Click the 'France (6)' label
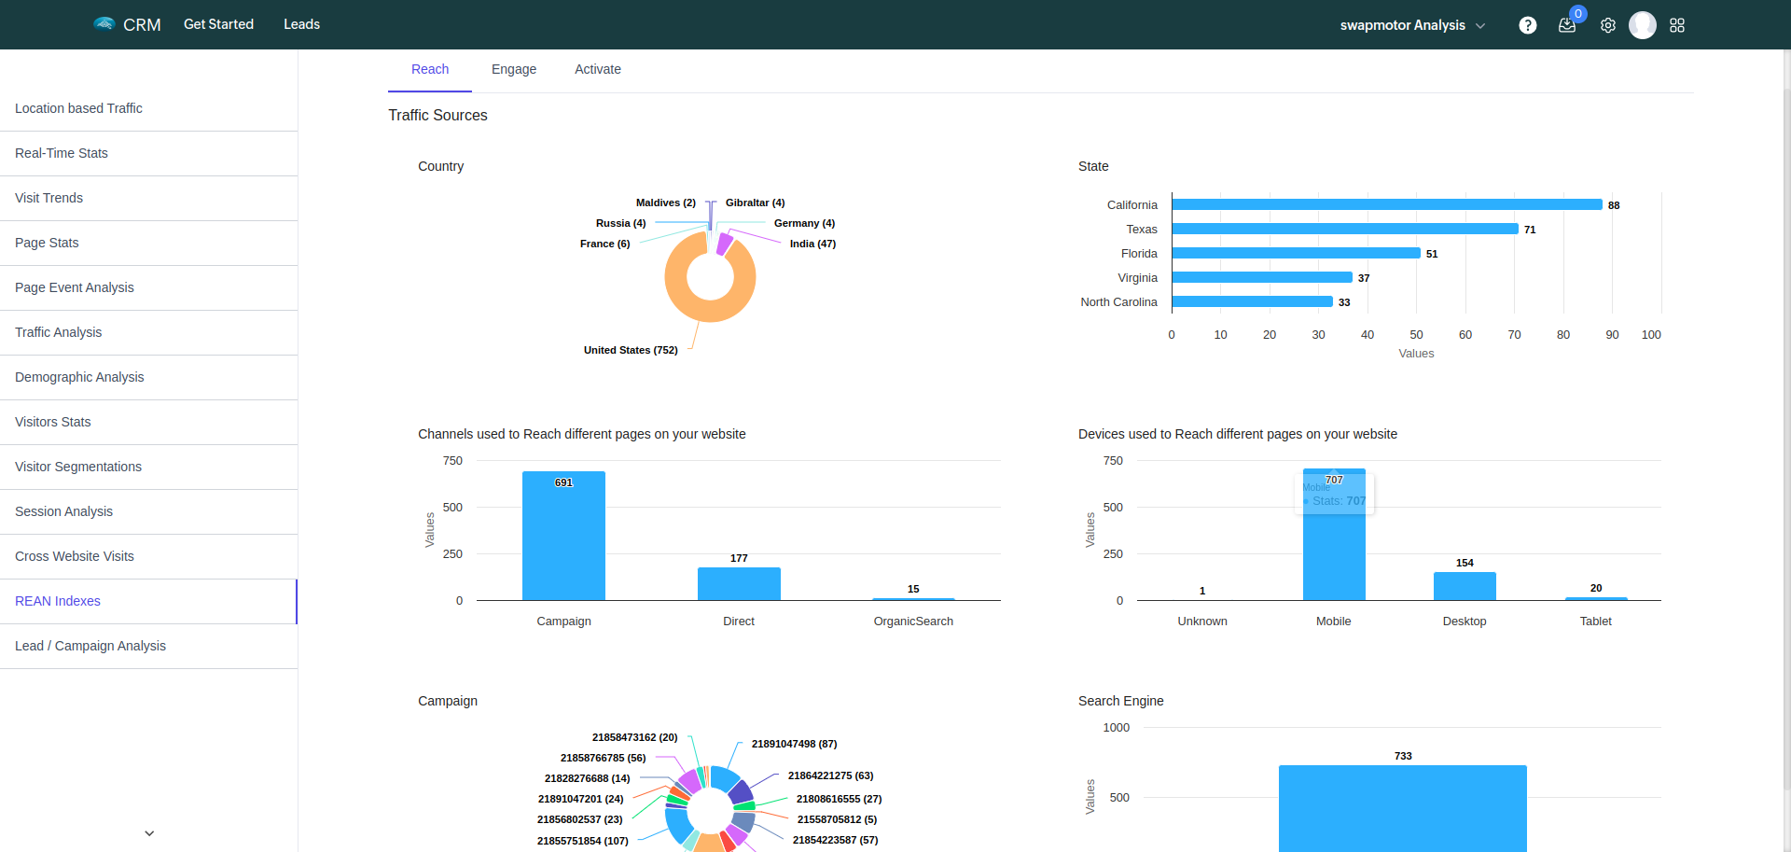Viewport: 1791px width, 852px height. coord(604,244)
